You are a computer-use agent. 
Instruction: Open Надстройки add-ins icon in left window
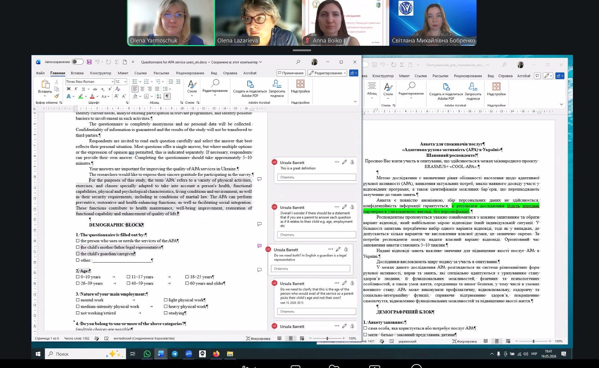click(300, 84)
